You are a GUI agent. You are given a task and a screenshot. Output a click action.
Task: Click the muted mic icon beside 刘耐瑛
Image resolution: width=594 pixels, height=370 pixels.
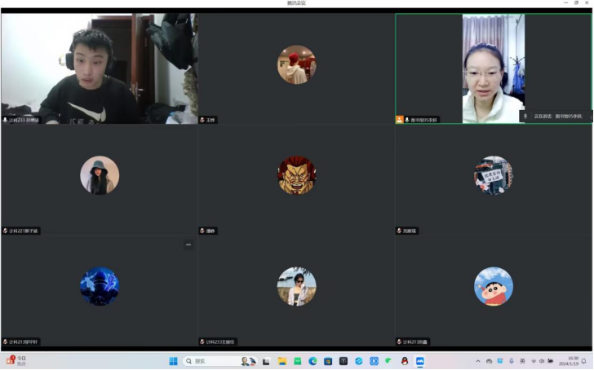(x=400, y=231)
